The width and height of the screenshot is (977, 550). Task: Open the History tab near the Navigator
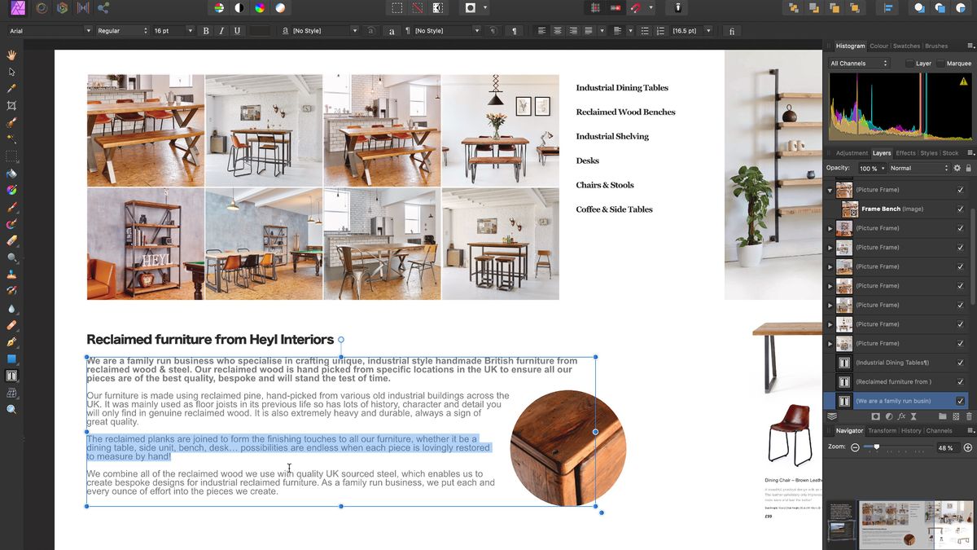(911, 431)
